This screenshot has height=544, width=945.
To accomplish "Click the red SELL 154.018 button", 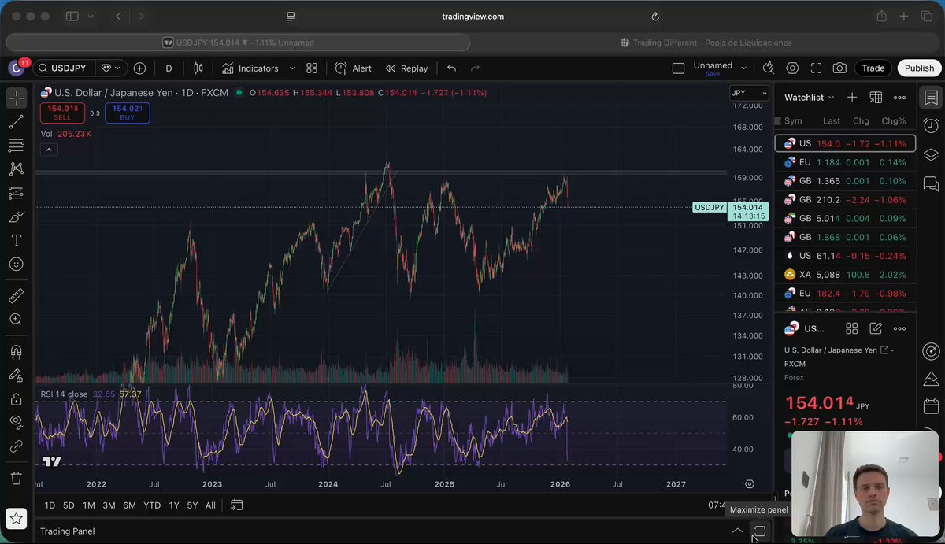I will [63, 113].
